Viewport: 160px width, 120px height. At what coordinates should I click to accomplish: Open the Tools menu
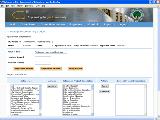37,6
